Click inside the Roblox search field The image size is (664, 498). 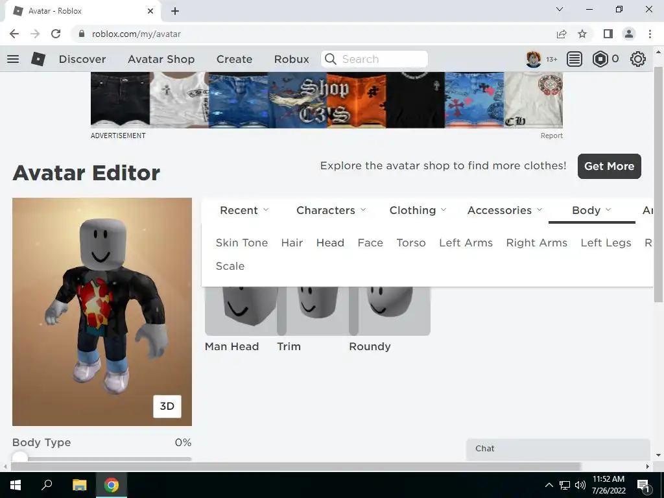point(374,59)
